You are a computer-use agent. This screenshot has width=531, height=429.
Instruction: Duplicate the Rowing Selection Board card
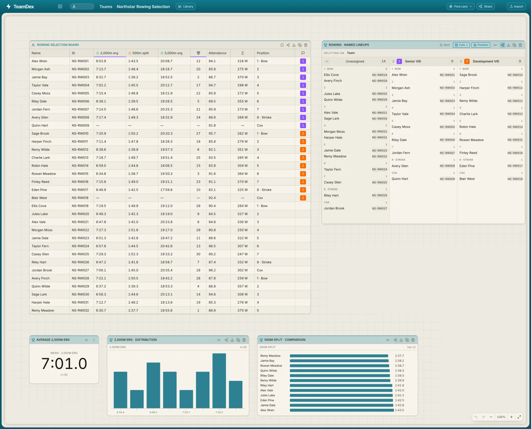coord(300,45)
